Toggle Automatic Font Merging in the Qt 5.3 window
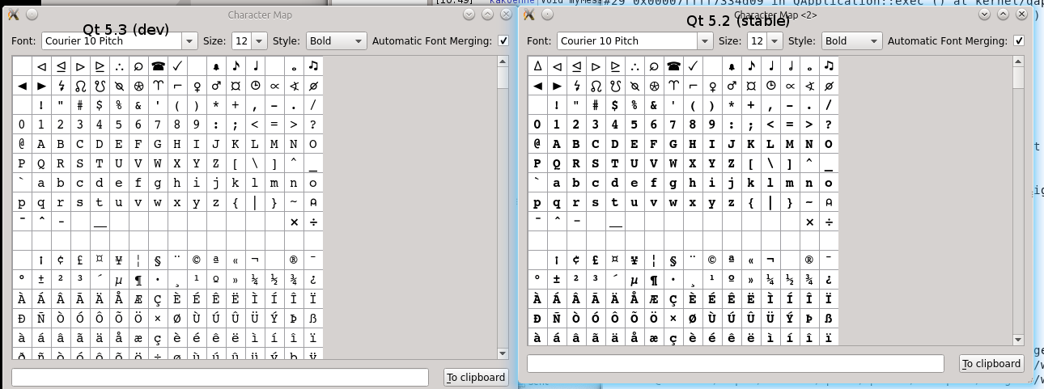1044x389 pixels. (x=503, y=41)
